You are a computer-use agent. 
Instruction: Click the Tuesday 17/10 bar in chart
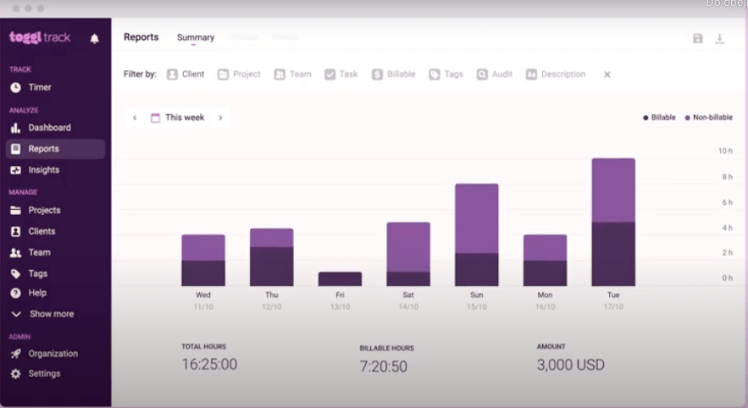[613, 222]
